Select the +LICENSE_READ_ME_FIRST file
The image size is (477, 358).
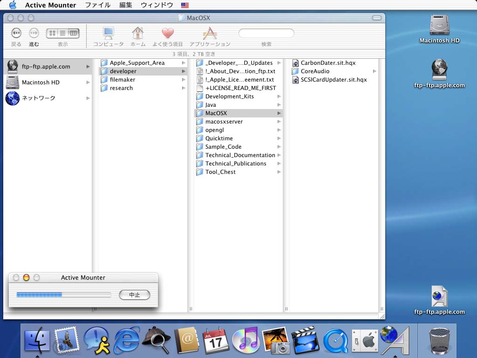[238, 88]
